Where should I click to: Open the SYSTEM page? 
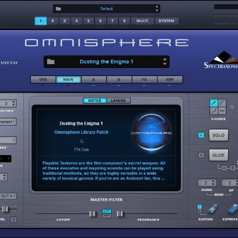tap(167, 21)
